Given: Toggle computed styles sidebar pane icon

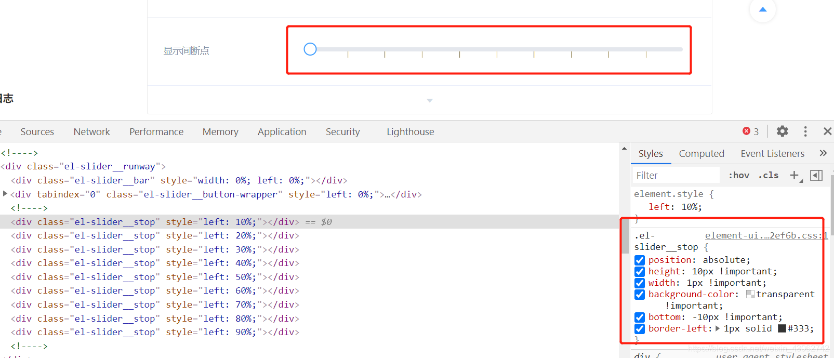Looking at the screenshot, I should (x=816, y=176).
